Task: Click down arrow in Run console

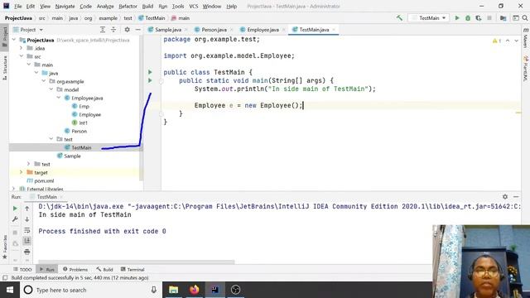Action: (27, 219)
